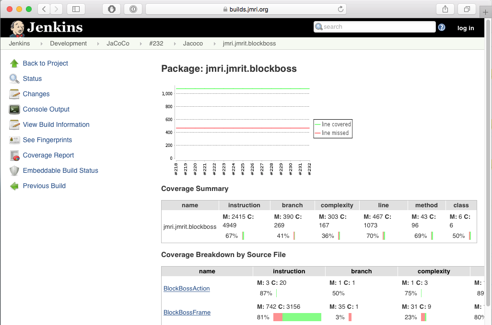492x325 pixels.
Task: Open the JaCoCo breadcrumb item
Action: coord(117,43)
